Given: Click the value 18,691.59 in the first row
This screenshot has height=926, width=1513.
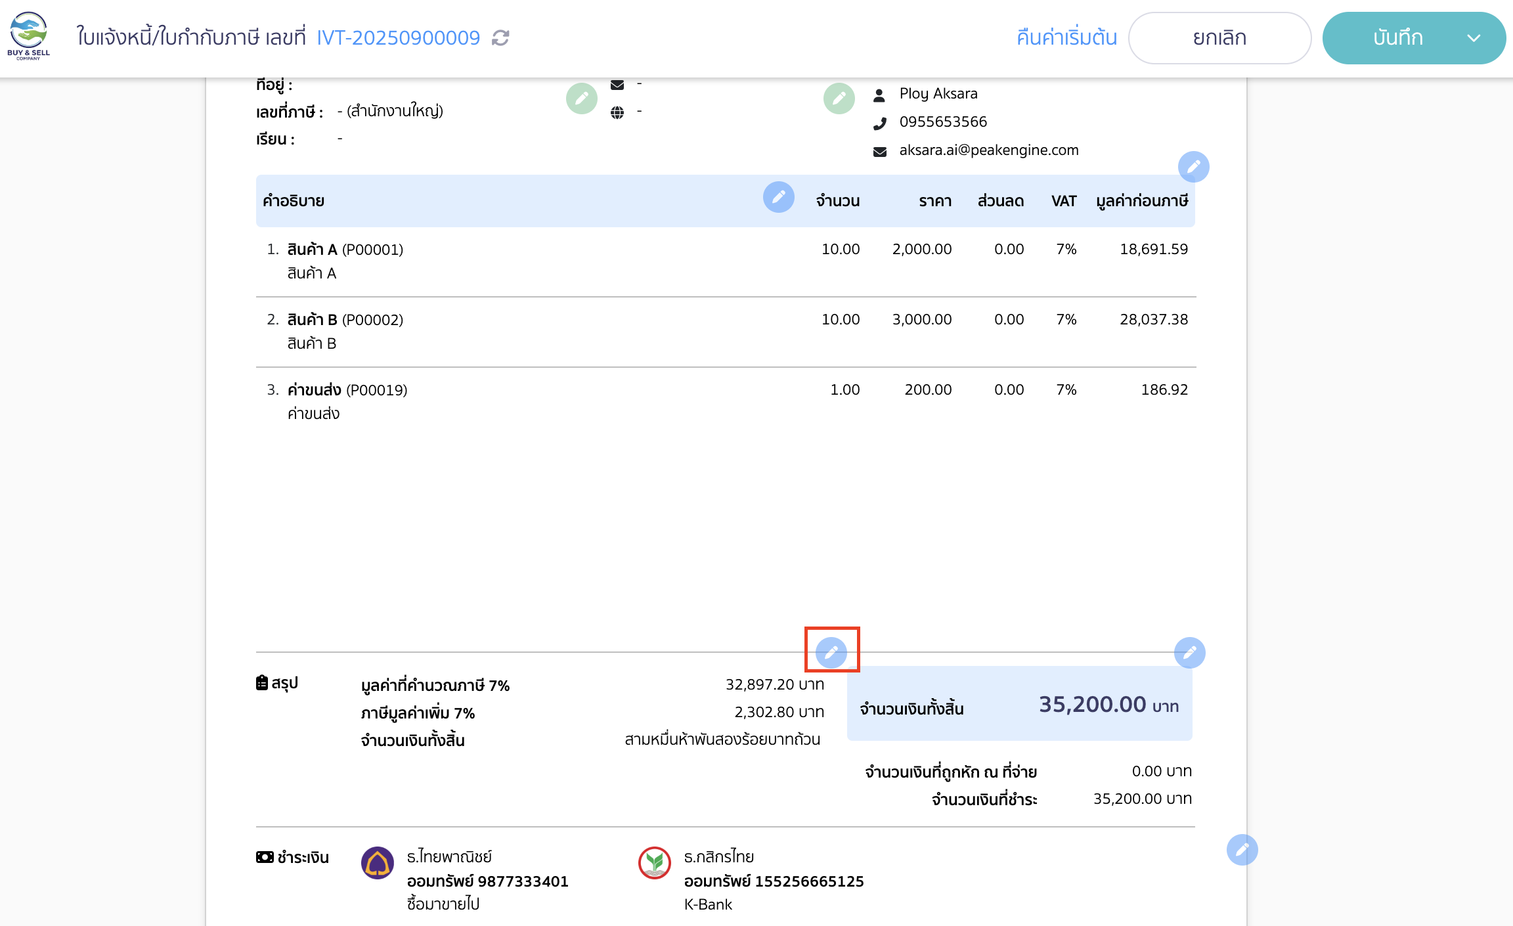Looking at the screenshot, I should [1154, 249].
